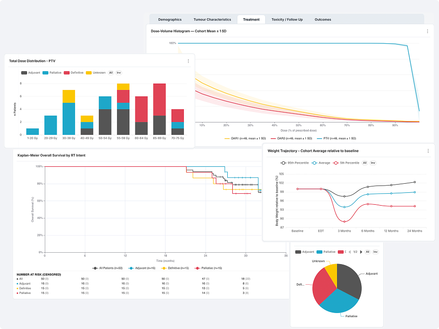Hide Palliative series in Total Dose Distribution legend
Image resolution: width=439 pixels, height=329 pixels.
52,73
